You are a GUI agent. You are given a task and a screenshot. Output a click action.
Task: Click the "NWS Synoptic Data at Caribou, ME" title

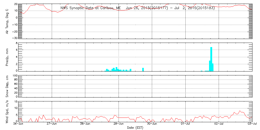90,8
